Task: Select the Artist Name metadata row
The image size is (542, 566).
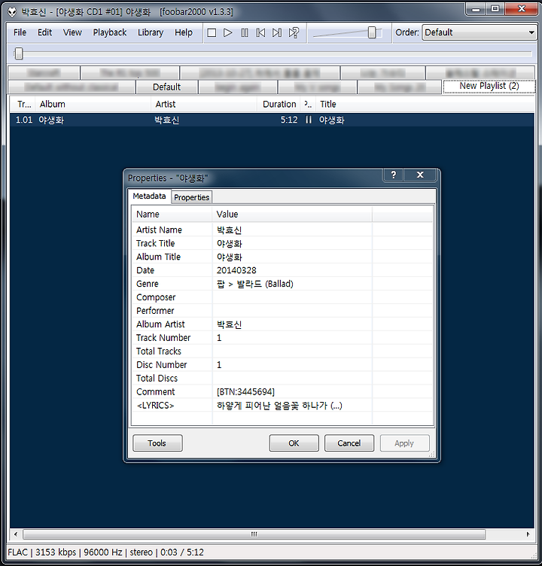Action: coord(282,230)
